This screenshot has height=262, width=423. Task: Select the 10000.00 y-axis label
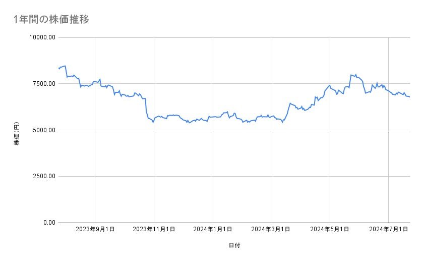[x=42, y=37]
